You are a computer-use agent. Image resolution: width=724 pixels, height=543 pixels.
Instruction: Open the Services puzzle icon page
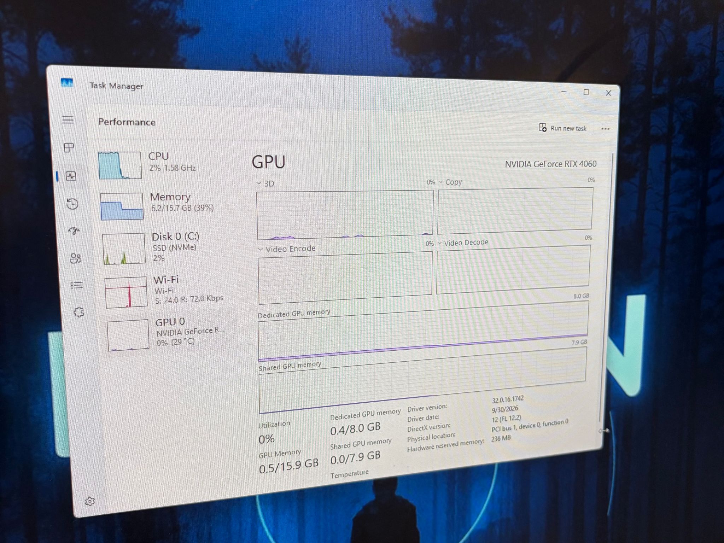(x=78, y=312)
